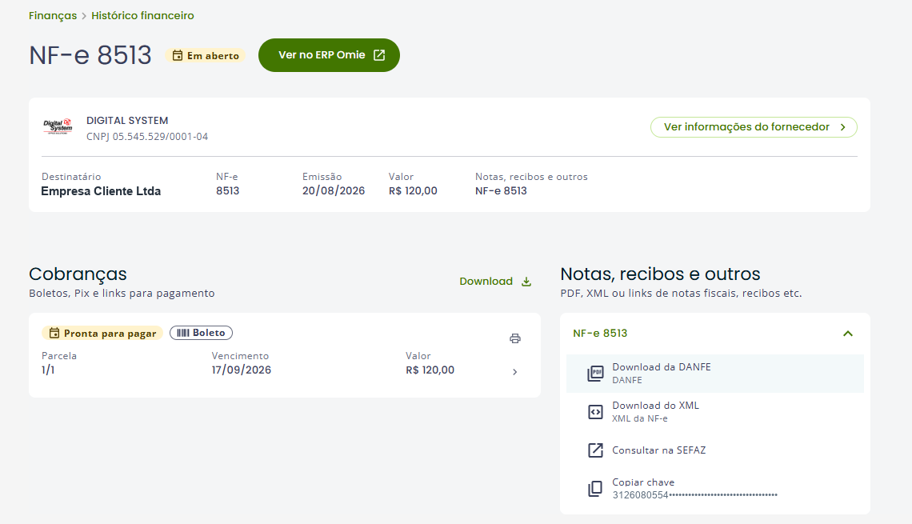912x524 pixels.
Task: Click the PDF icon for DANFE
Action: (x=595, y=374)
